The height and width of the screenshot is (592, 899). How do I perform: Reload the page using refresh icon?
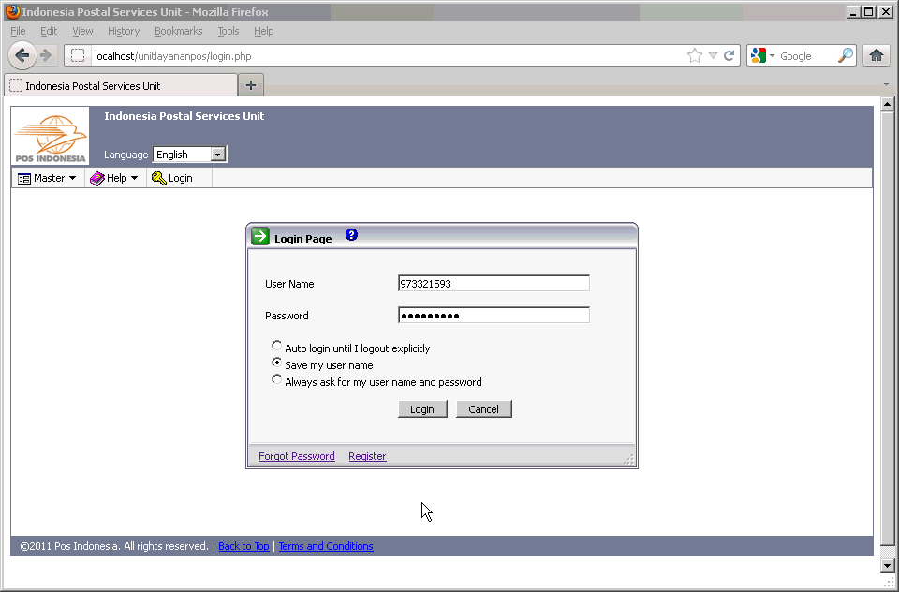(x=729, y=56)
